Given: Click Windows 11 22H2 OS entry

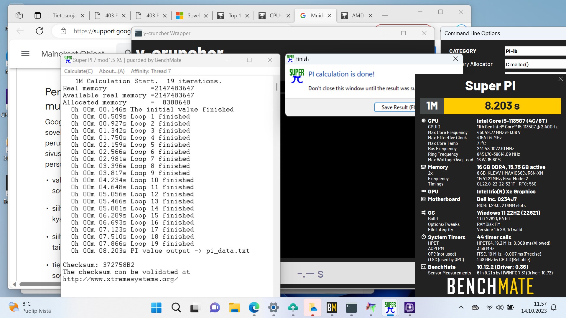Looking at the screenshot, I should pyautogui.click(x=509, y=213).
